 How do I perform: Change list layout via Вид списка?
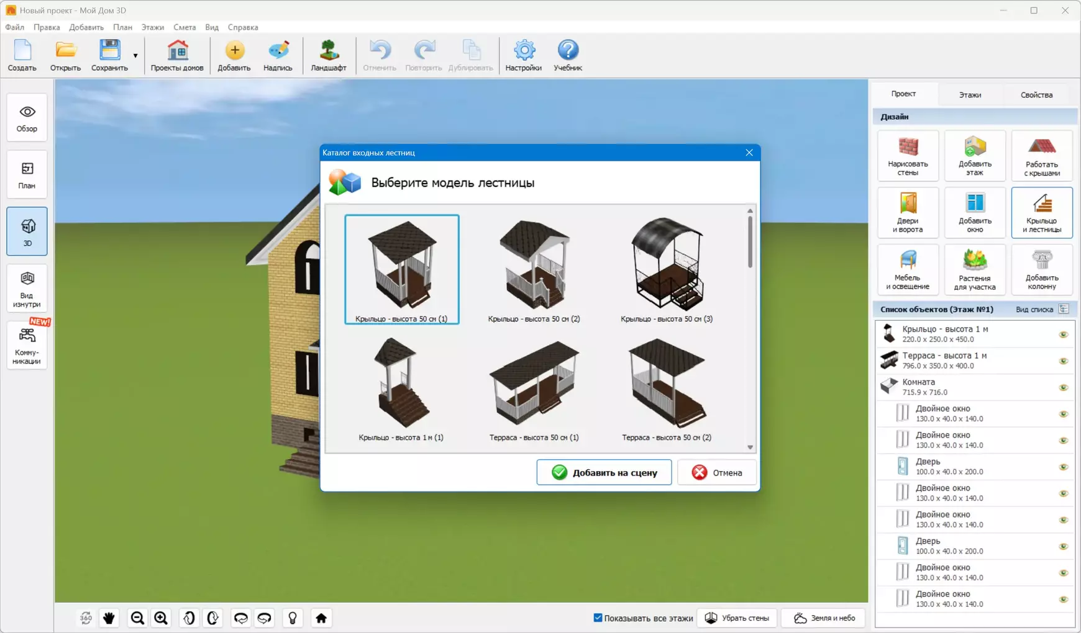1042,309
